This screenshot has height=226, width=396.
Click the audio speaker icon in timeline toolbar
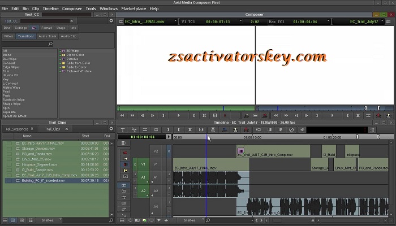(302, 129)
